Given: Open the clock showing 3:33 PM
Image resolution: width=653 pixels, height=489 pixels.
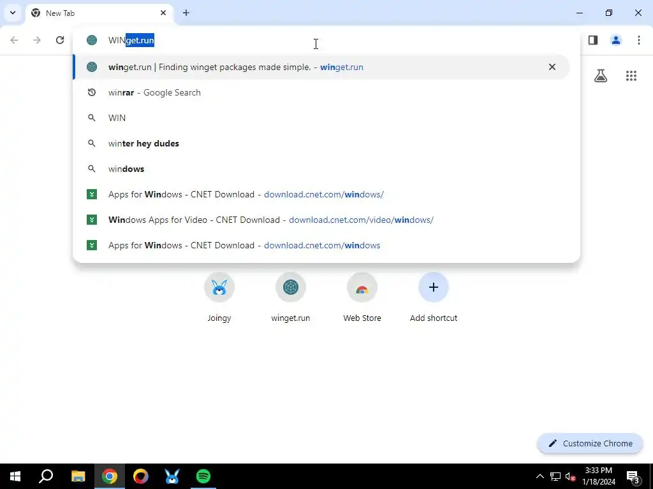Looking at the screenshot, I should click(599, 476).
